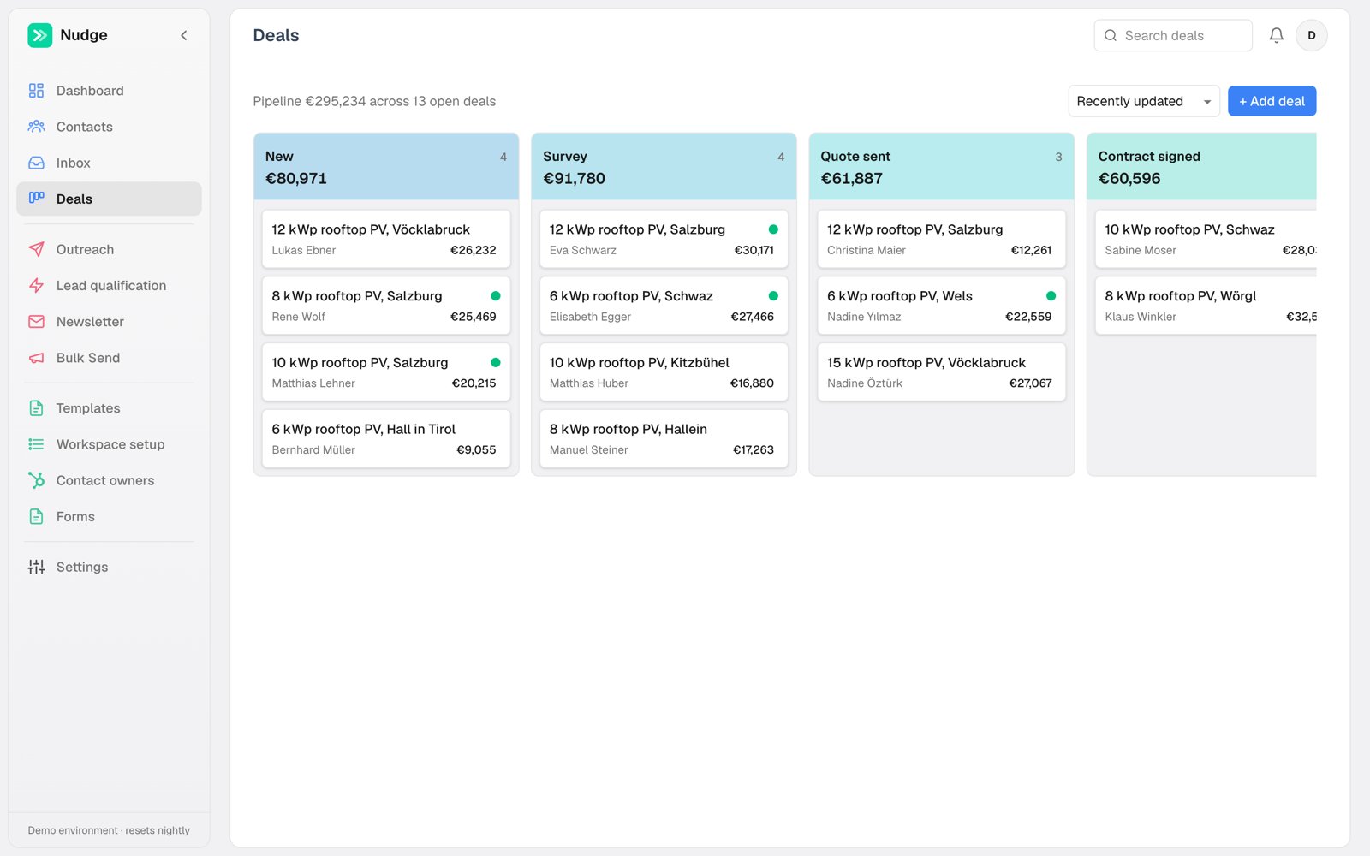
Task: Click green dot on Elisabeth Egger deal
Action: [773, 296]
